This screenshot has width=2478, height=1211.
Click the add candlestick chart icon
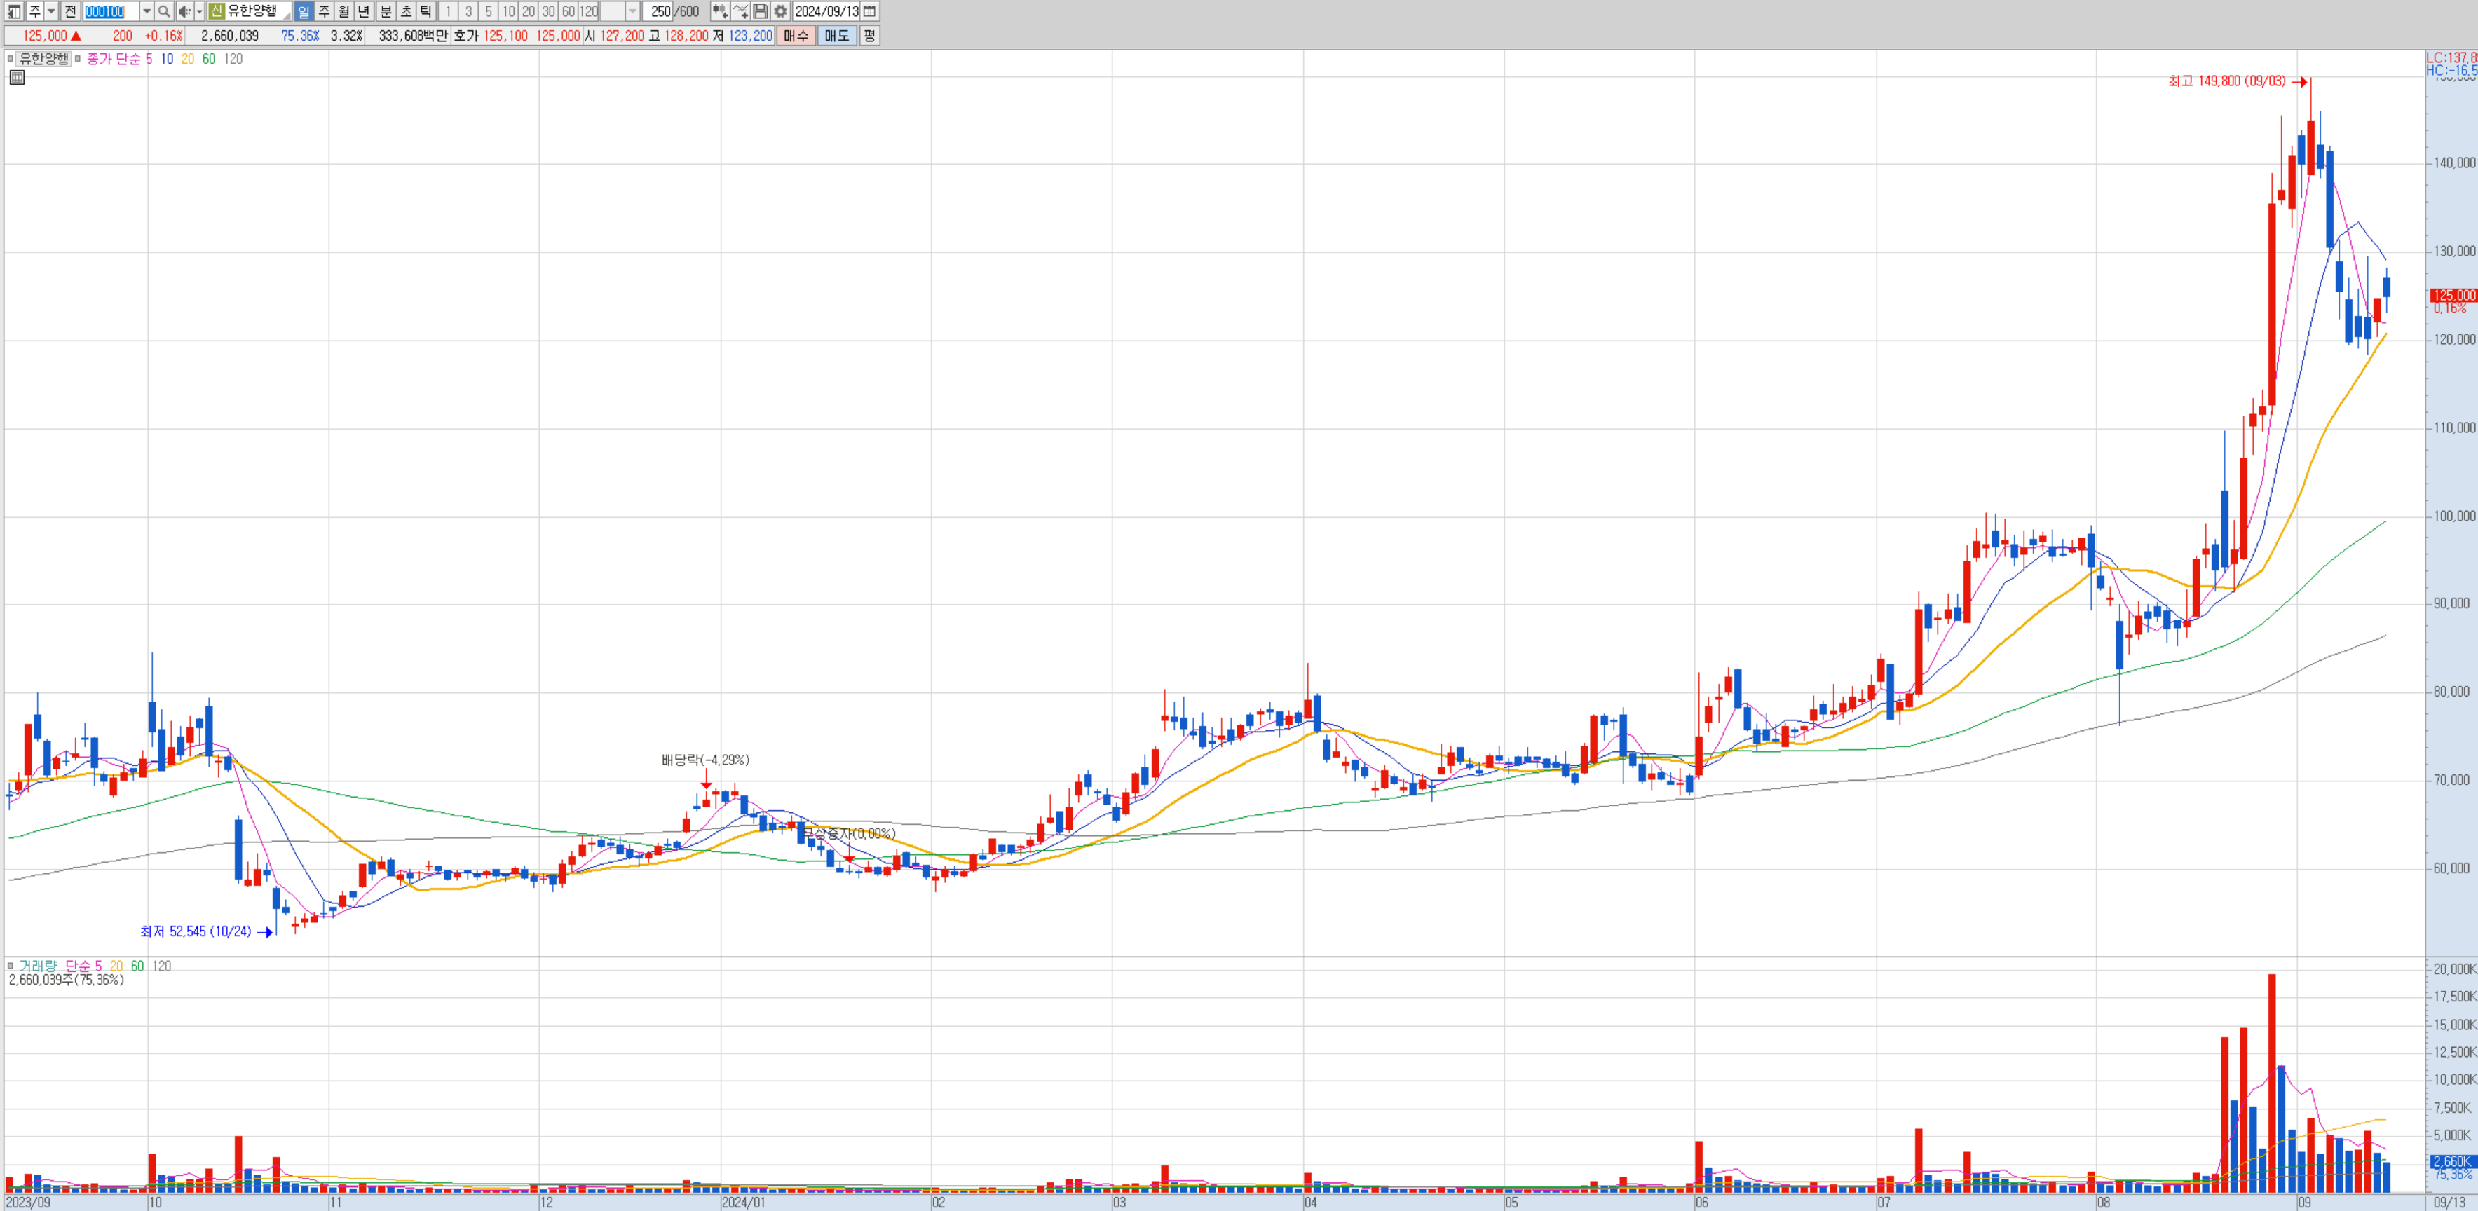coord(719,11)
